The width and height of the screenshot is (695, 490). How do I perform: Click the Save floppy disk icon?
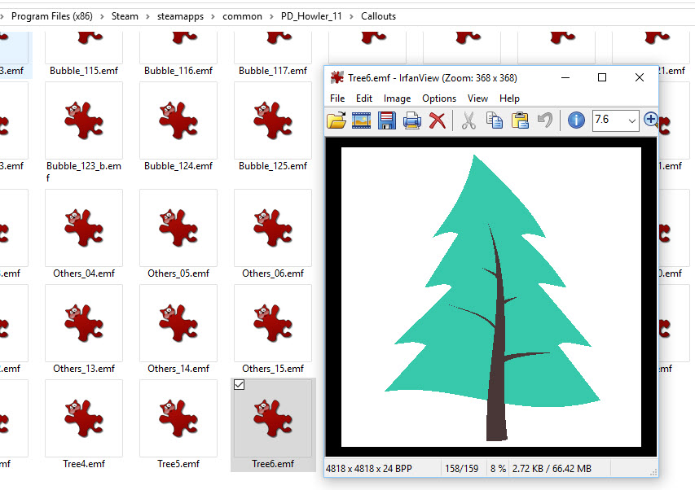pos(387,120)
